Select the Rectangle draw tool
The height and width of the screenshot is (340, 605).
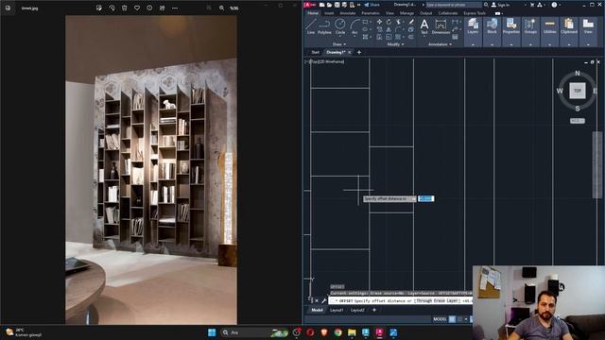[365, 22]
